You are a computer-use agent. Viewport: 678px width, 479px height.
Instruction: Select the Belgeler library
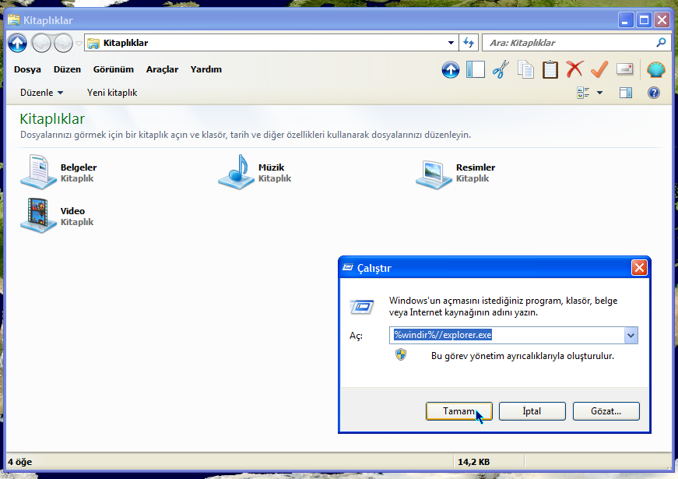coord(59,172)
